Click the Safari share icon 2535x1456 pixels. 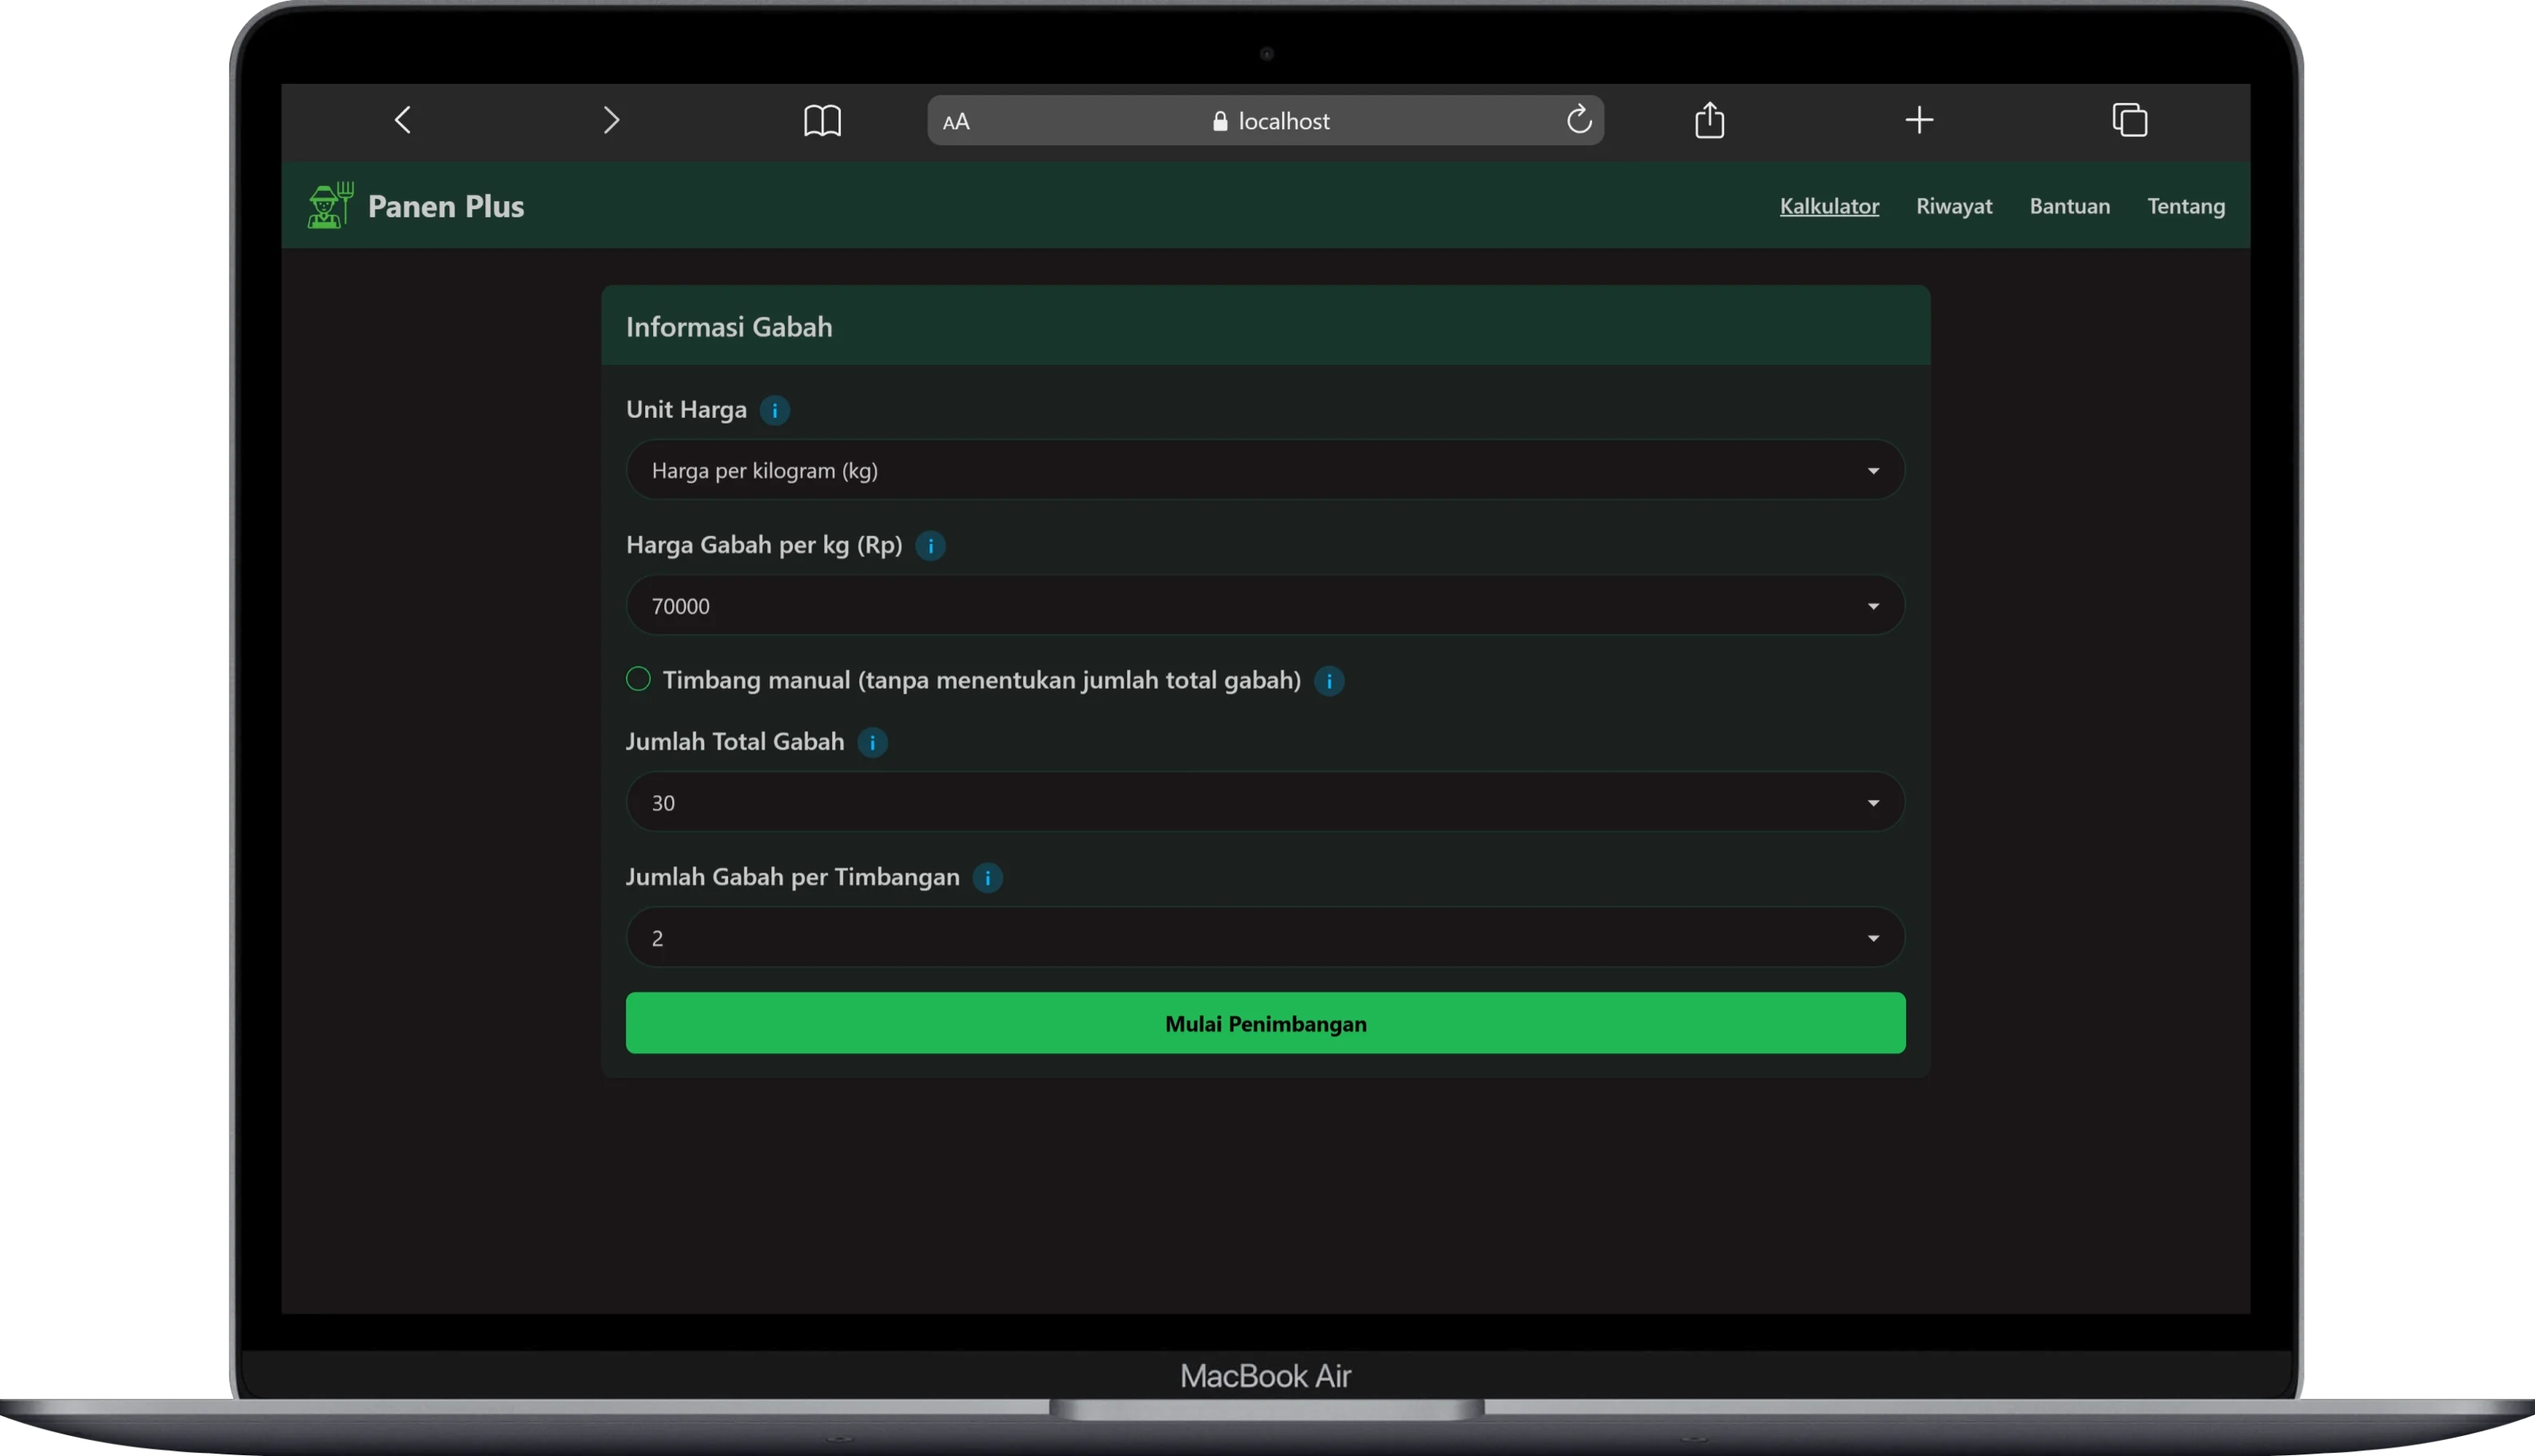pyautogui.click(x=1710, y=119)
